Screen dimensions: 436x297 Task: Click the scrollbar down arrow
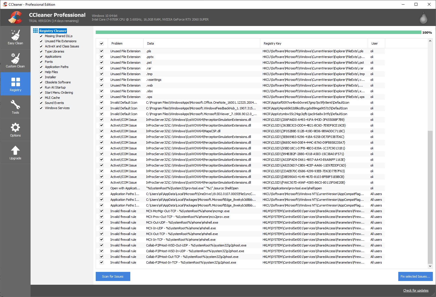430,266
